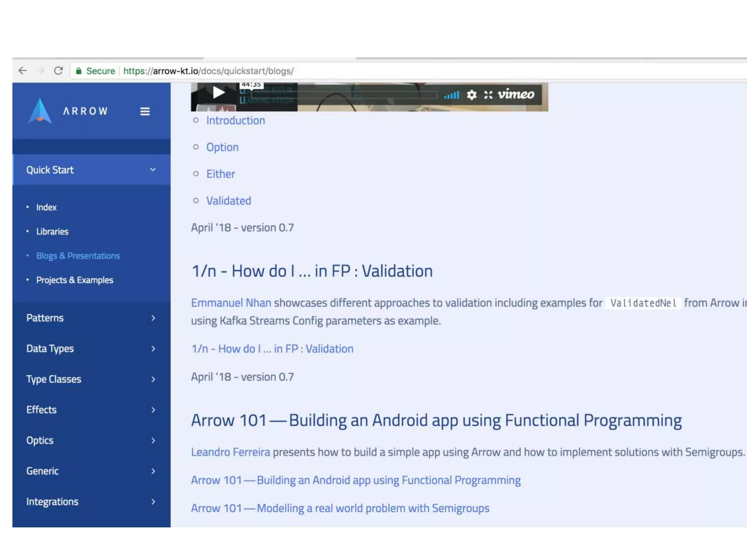Open Modelling with Semigroups article link
The width and height of the screenshot is (747, 560).
[x=340, y=508]
